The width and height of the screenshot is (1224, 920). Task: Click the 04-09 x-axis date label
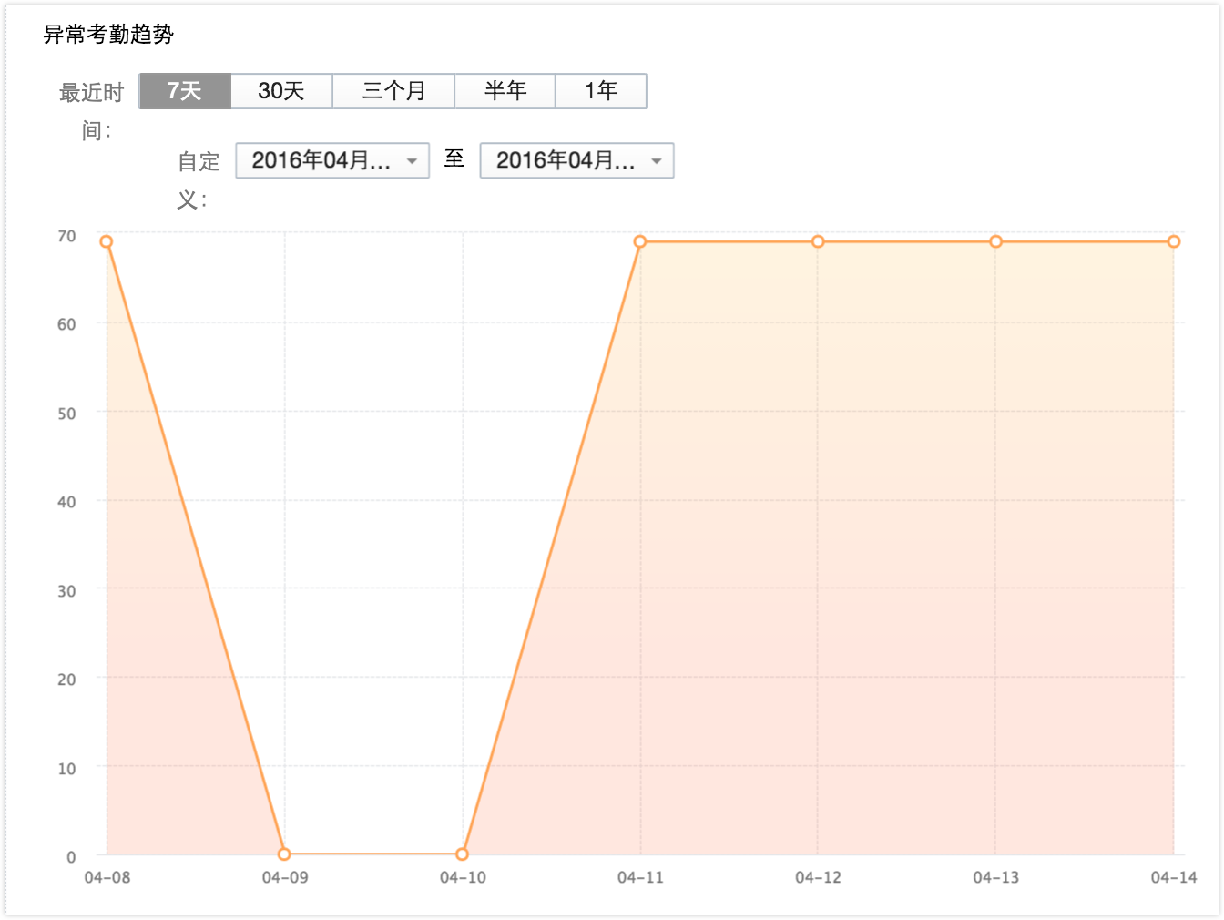coord(285,877)
